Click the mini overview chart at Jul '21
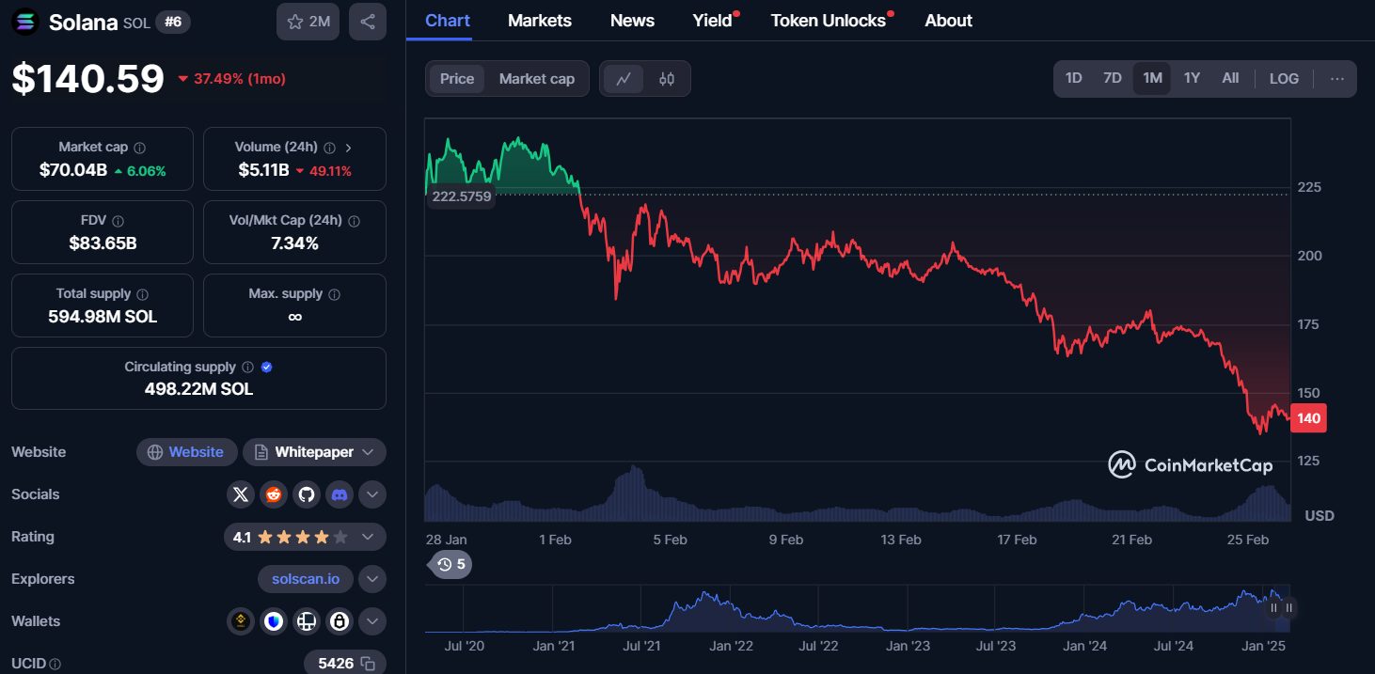Image resolution: width=1375 pixels, height=674 pixels. [640, 608]
